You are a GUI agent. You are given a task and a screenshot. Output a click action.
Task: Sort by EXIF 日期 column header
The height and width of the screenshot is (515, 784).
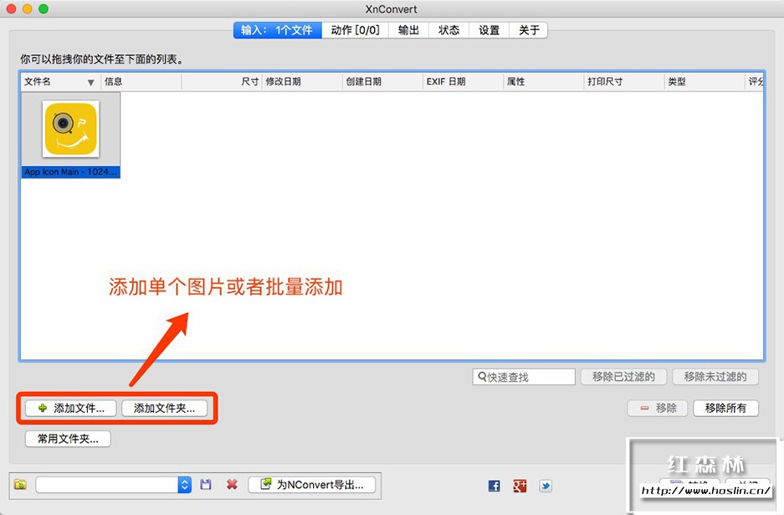tap(463, 81)
